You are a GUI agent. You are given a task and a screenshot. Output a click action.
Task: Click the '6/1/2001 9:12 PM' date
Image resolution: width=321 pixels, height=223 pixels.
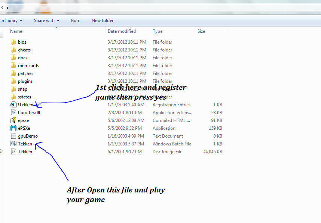click(125, 152)
